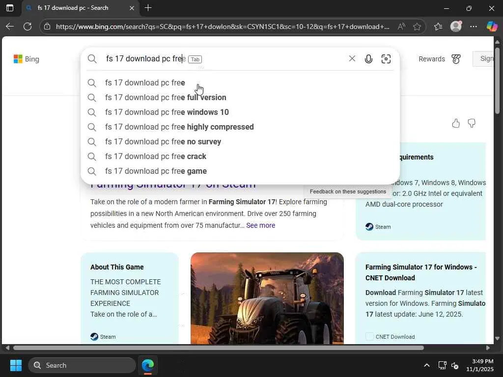The height and width of the screenshot is (377, 503).
Task: Add this page to favorites star
Action: click(x=417, y=27)
